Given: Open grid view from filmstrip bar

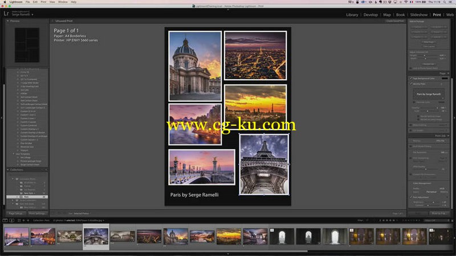Looking at the screenshot, I should point(19,221).
